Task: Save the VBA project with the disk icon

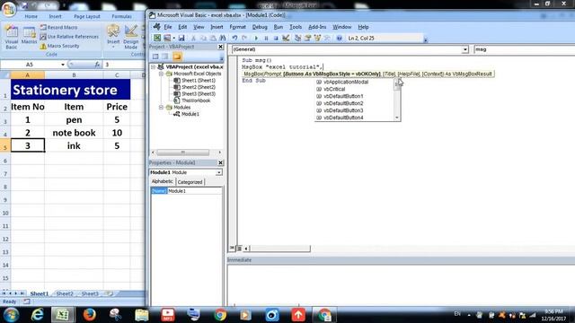Action: (x=181, y=38)
